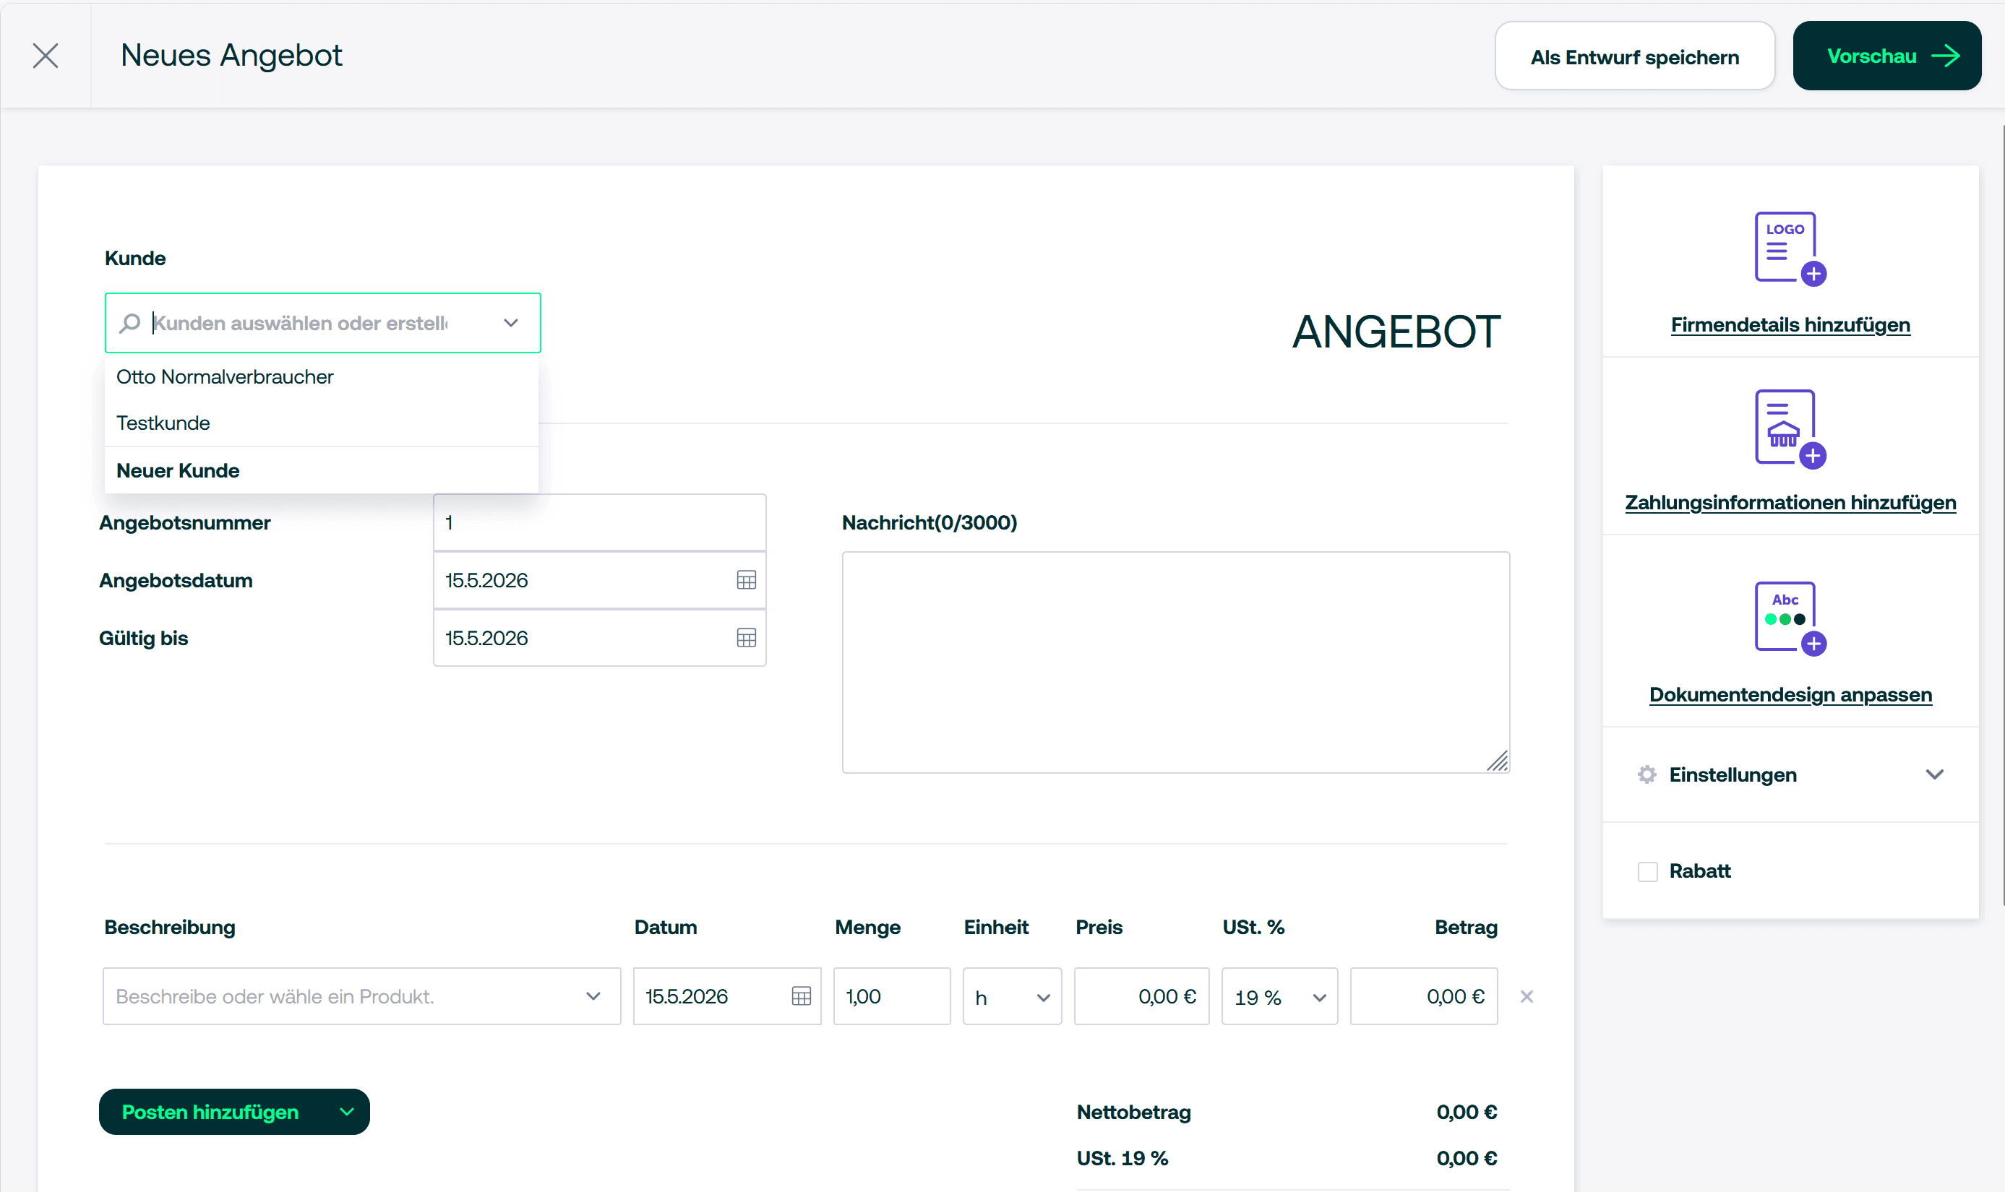
Task: Open calendar picker for Gültig bis
Action: click(747, 638)
